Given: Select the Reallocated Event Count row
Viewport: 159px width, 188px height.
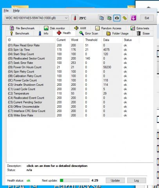Looking at the screenshot, I should click(x=73, y=98).
